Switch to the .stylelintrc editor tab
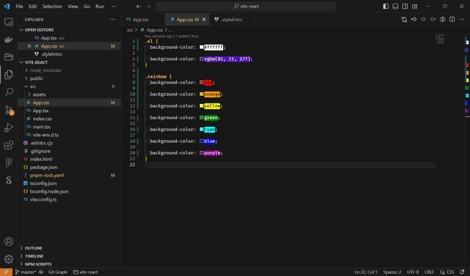The height and width of the screenshot is (276, 470). pyautogui.click(x=231, y=19)
